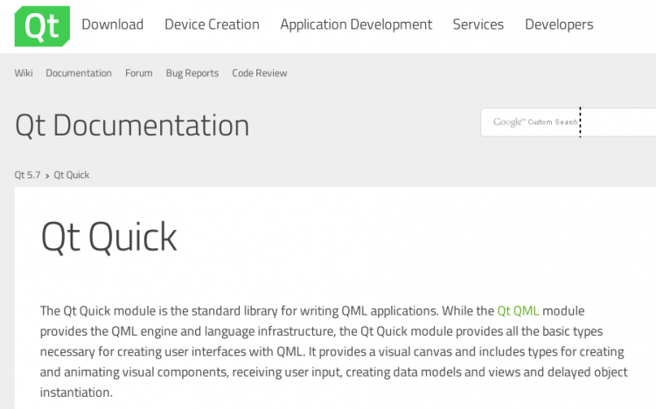This screenshot has width=656, height=409.
Task: Click the Qt Quick module introduction paragraph
Action: pyautogui.click(x=333, y=351)
